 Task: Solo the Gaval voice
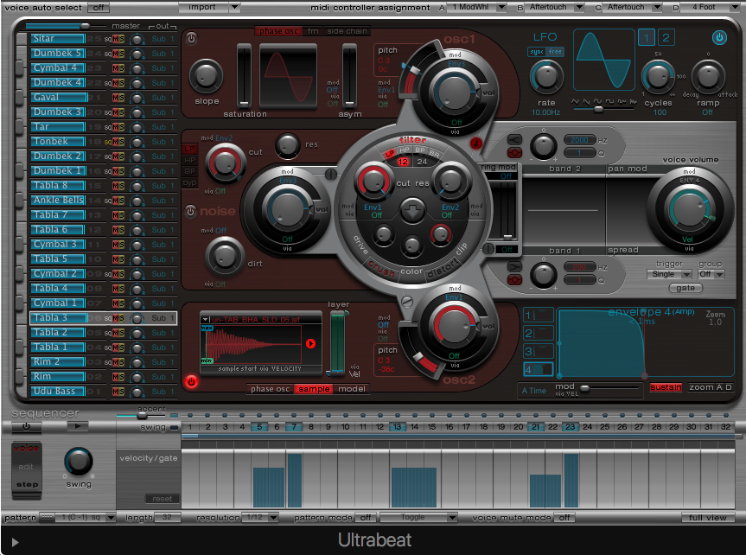pos(121,98)
